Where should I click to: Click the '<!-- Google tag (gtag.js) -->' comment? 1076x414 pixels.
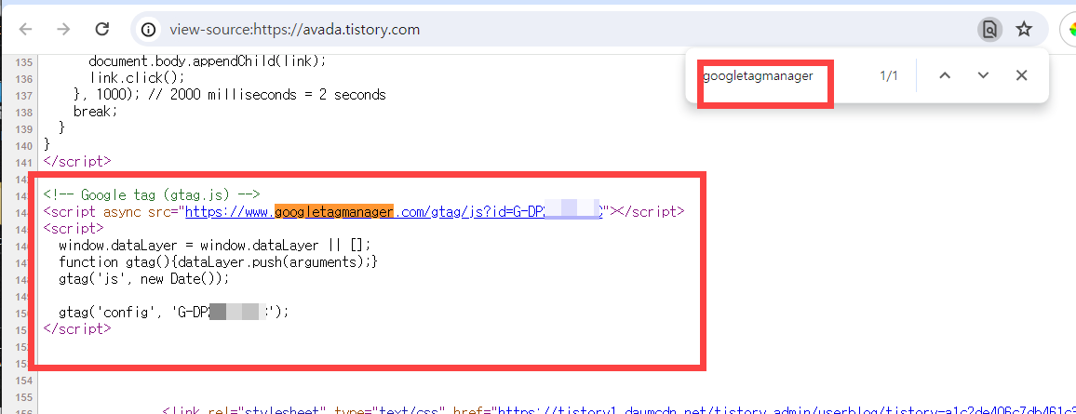152,194
